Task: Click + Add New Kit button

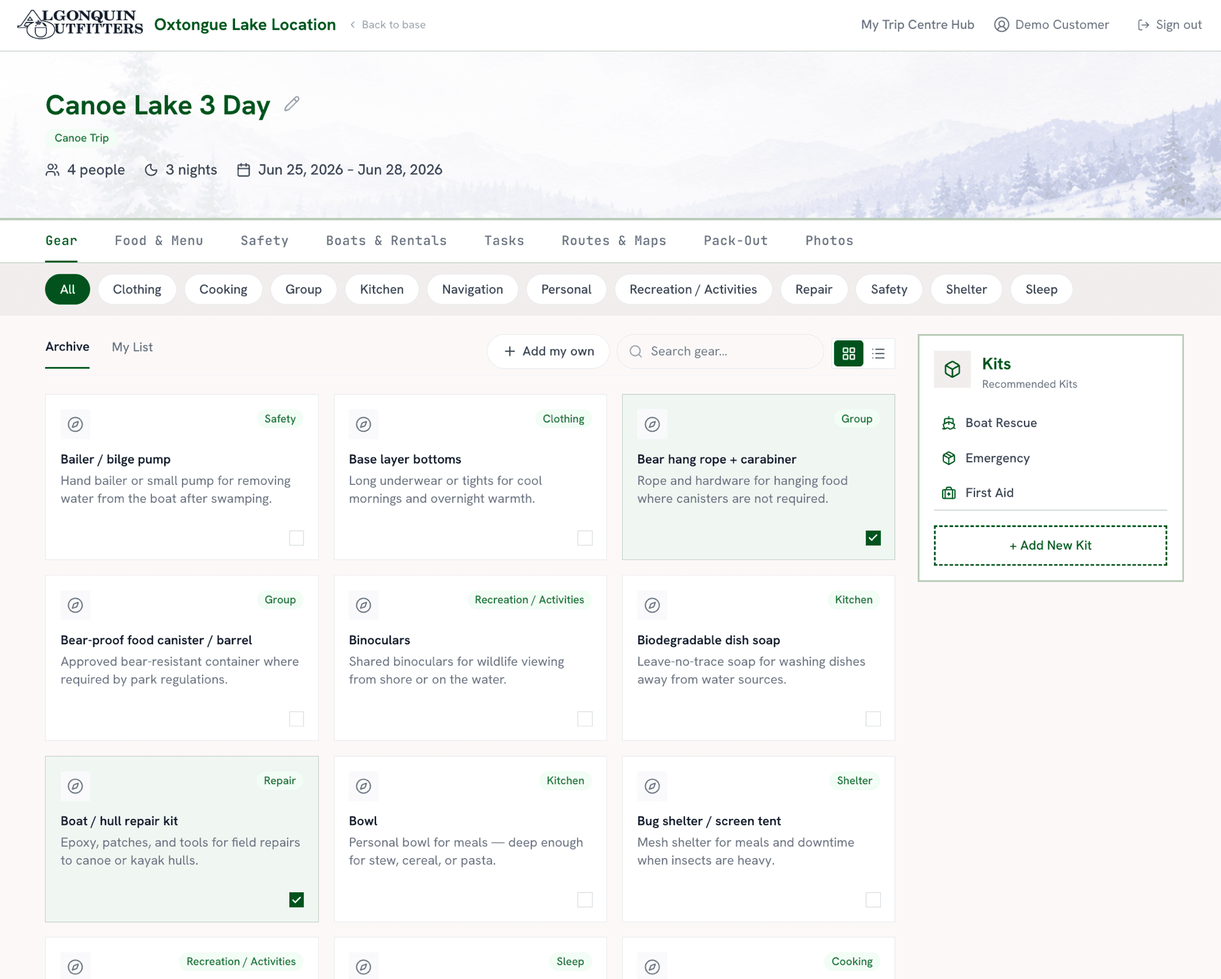Action: [1050, 545]
